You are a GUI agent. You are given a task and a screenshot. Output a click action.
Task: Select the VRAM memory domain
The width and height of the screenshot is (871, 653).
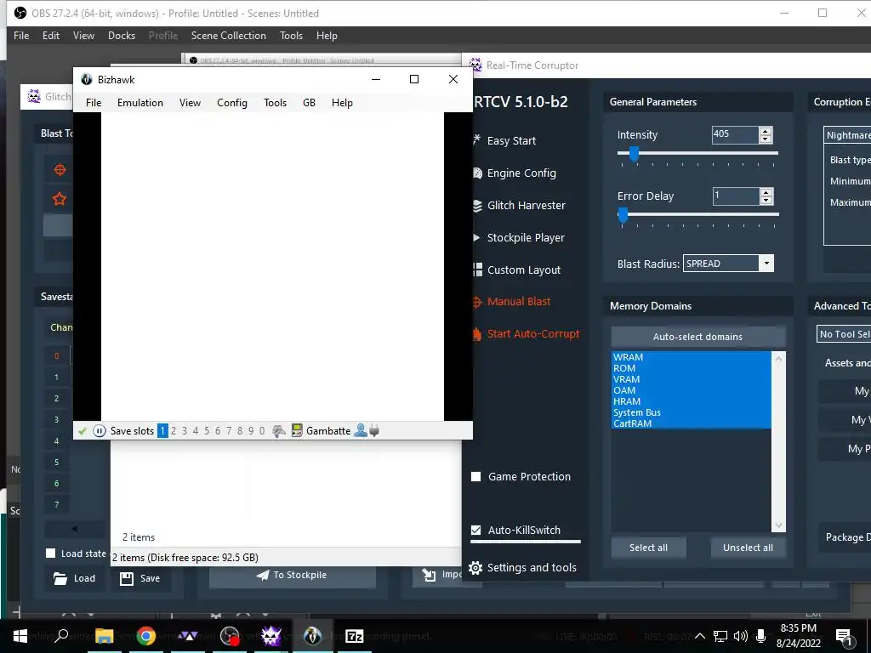(691, 379)
